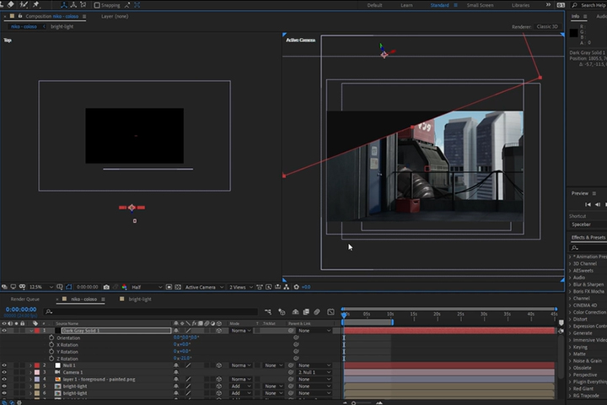
Task: Reset exposure using the aperture icon
Action: tap(296, 287)
